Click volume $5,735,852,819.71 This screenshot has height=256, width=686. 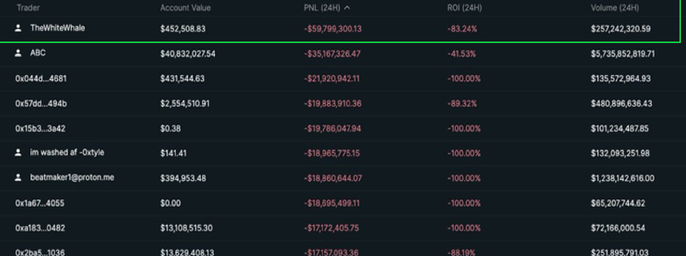click(623, 53)
